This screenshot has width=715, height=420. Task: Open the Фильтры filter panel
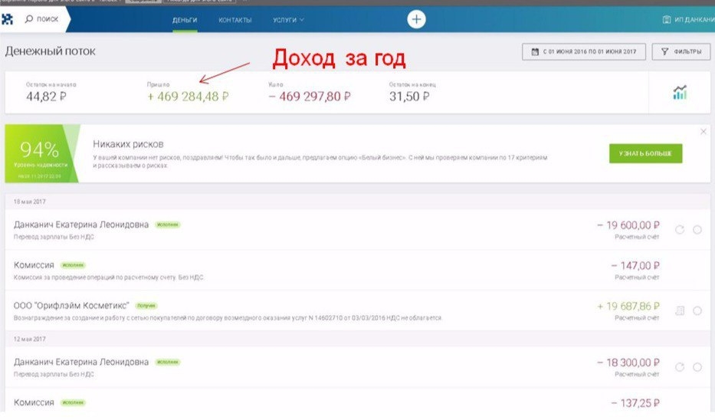click(x=681, y=52)
